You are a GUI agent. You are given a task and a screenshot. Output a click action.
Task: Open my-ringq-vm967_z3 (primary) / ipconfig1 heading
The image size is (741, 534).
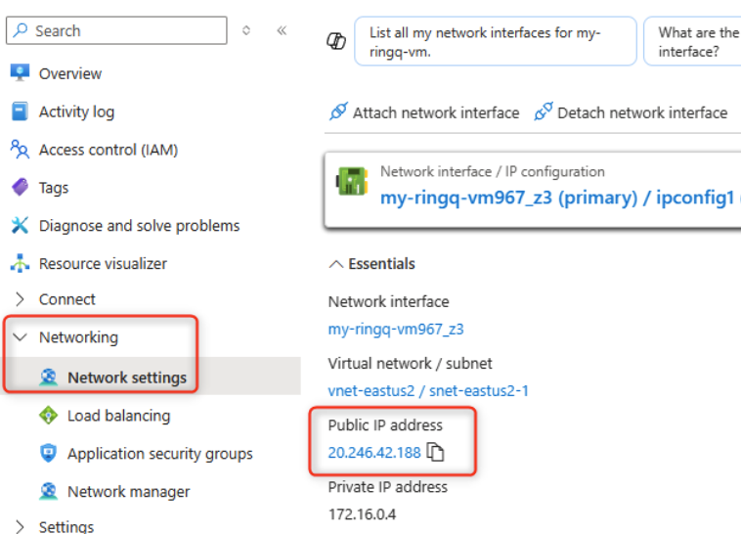[557, 198]
